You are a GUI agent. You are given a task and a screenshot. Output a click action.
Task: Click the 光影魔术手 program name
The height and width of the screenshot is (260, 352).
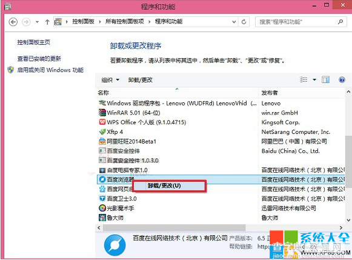pyautogui.click(x=120, y=208)
